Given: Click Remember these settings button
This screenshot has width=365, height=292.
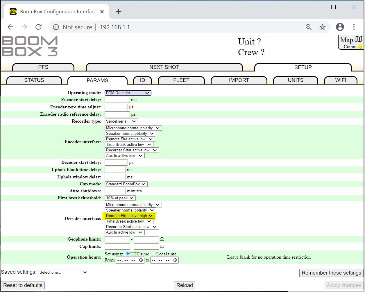Looking at the screenshot, I should (x=331, y=273).
